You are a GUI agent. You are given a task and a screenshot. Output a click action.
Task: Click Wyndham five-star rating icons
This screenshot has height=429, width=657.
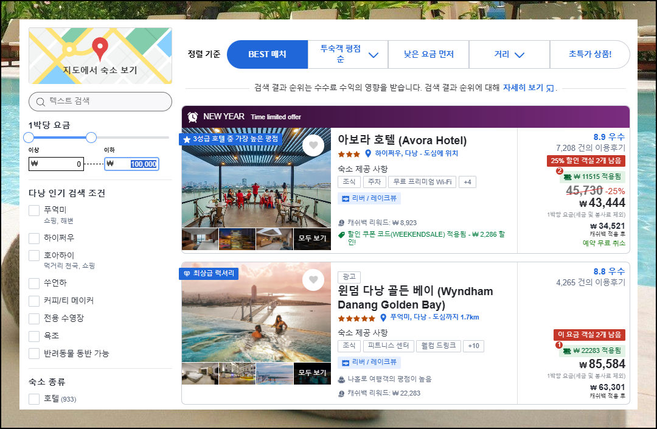click(x=356, y=318)
